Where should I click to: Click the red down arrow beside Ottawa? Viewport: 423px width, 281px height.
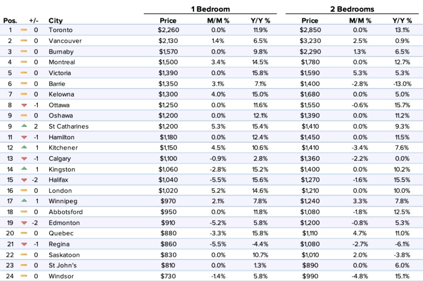[x=24, y=106]
